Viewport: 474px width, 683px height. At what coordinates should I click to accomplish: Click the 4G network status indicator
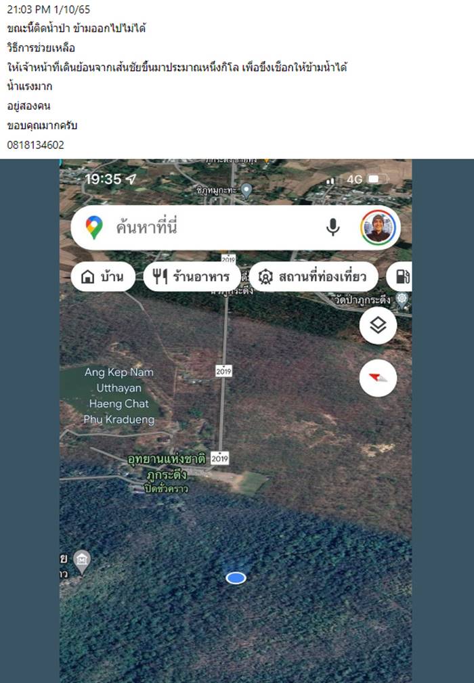(354, 179)
